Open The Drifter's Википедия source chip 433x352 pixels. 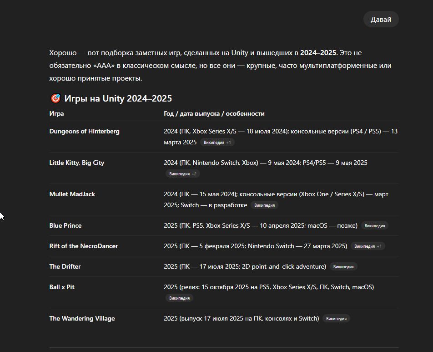click(x=343, y=267)
